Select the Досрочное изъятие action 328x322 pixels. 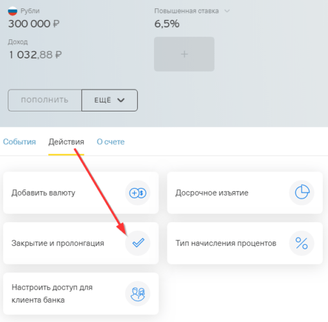(x=245, y=193)
